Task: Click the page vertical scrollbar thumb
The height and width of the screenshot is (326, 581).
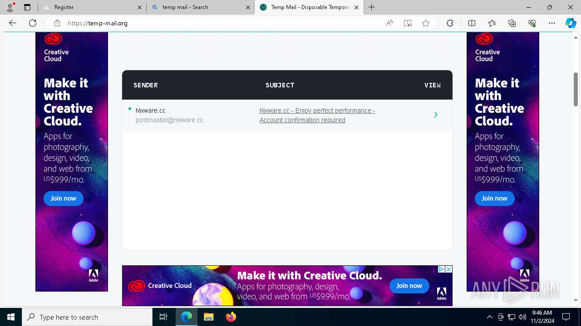Action: pos(576,89)
